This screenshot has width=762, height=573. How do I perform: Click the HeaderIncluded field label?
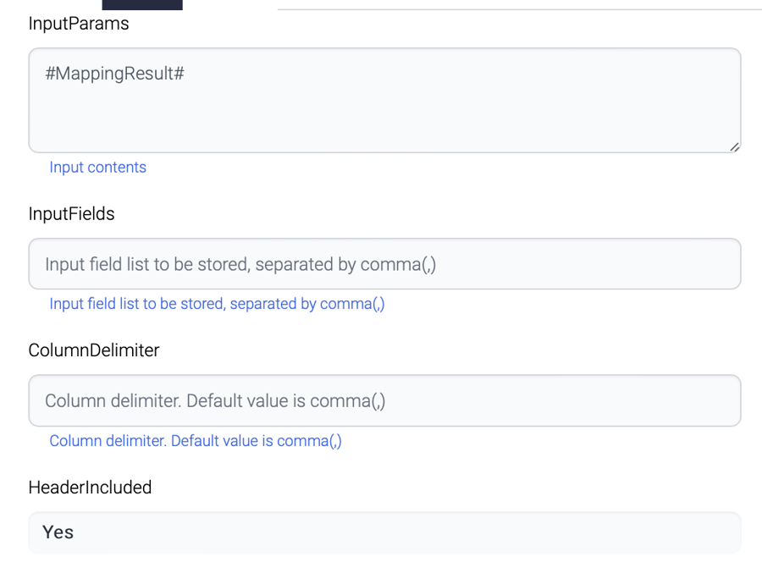pos(90,488)
